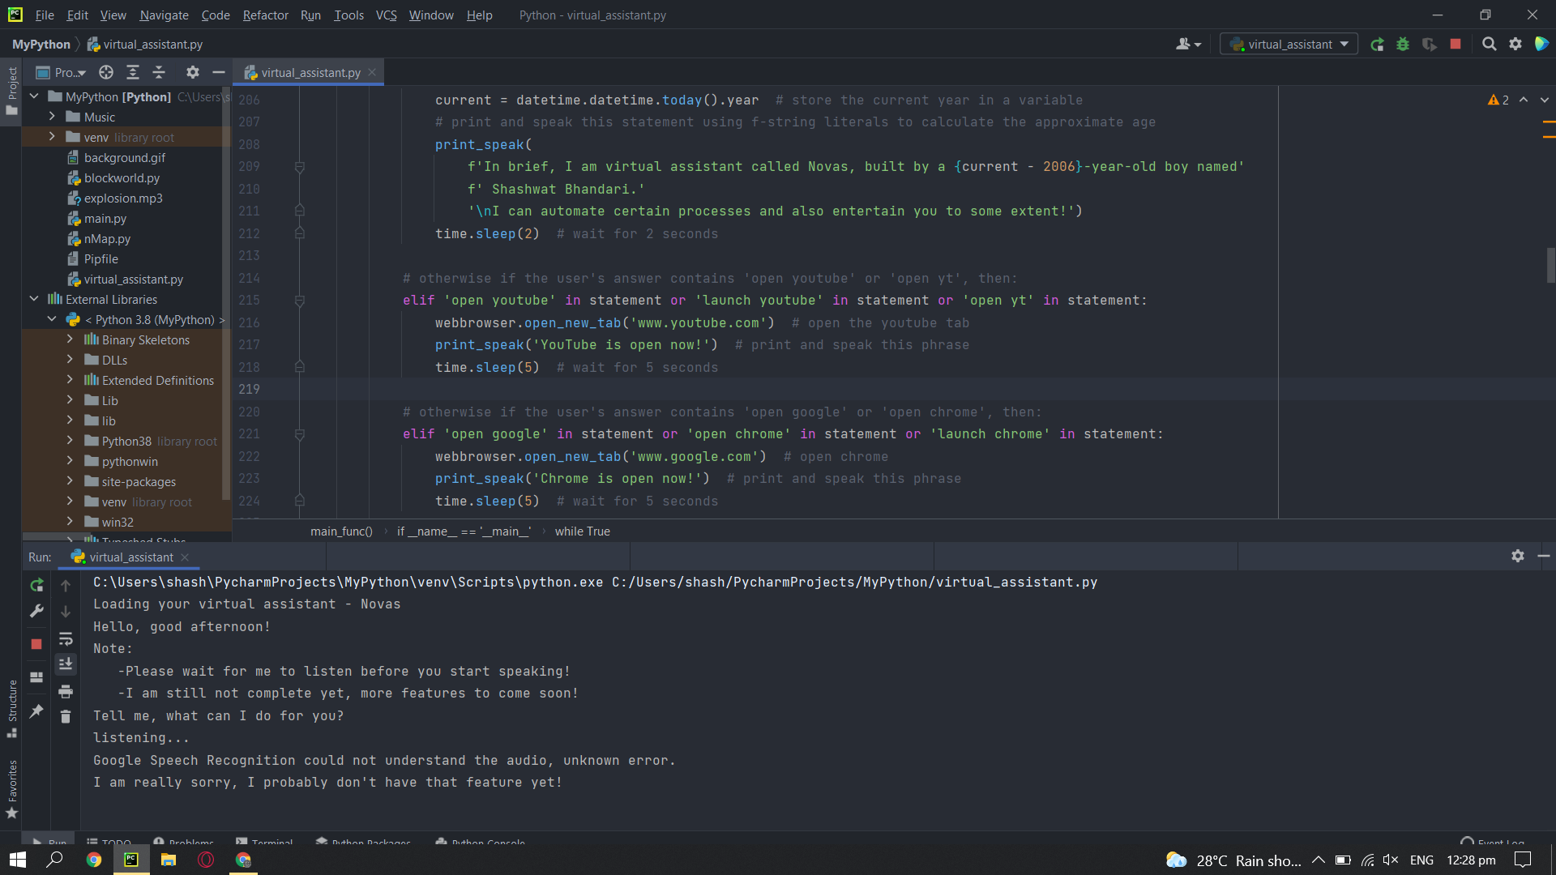Screen dimensions: 1556x875
Task: Open the Favorites tool window button
Action: 12,789
